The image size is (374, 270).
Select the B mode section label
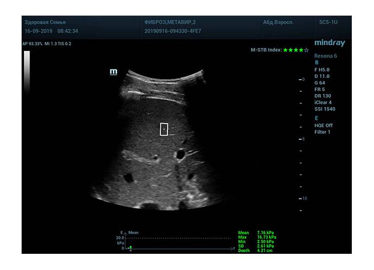click(x=316, y=62)
